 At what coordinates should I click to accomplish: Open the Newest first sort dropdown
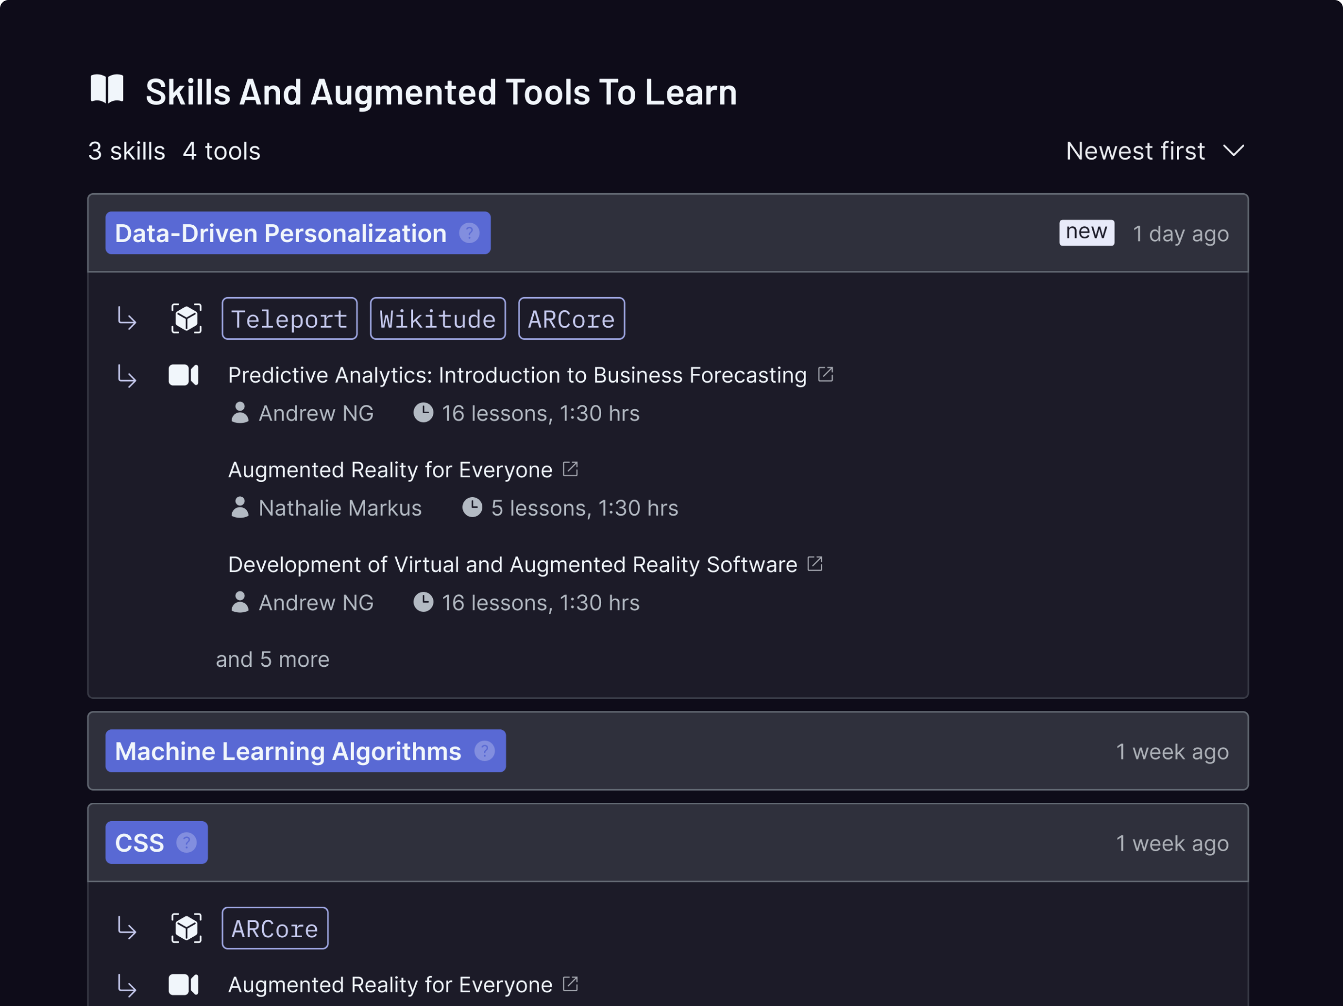click(x=1155, y=151)
